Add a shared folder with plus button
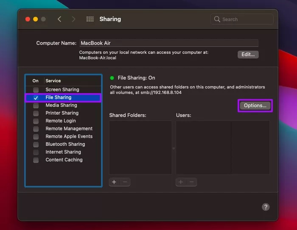 [114, 182]
